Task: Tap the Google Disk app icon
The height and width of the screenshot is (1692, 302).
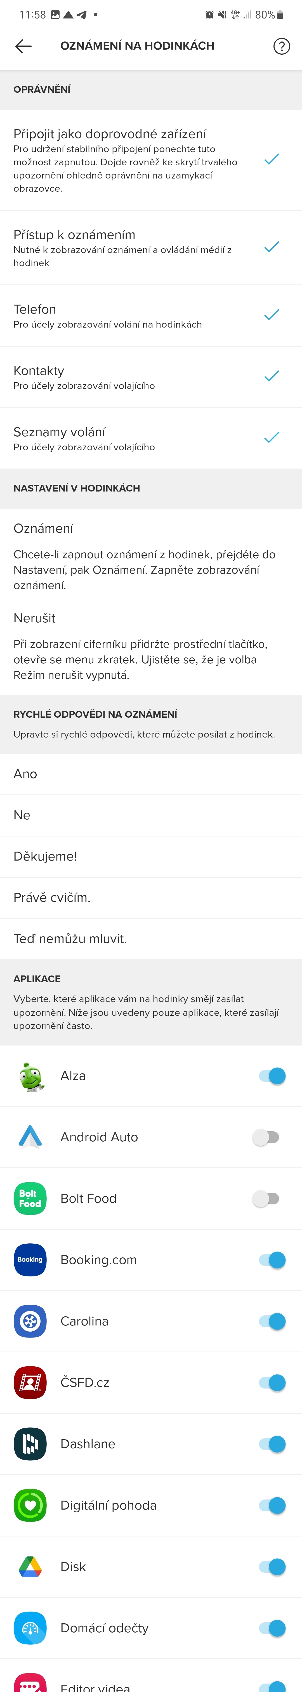Action: [30, 1566]
